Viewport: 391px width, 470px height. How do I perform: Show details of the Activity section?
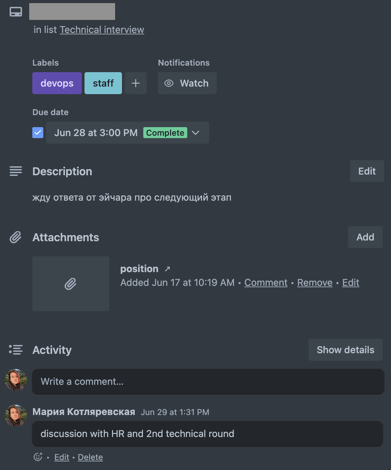click(x=345, y=350)
